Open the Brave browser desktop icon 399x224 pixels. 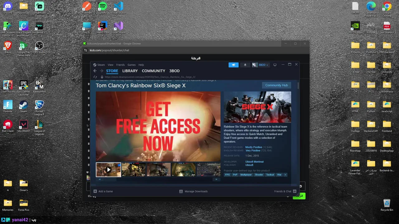tap(8, 48)
